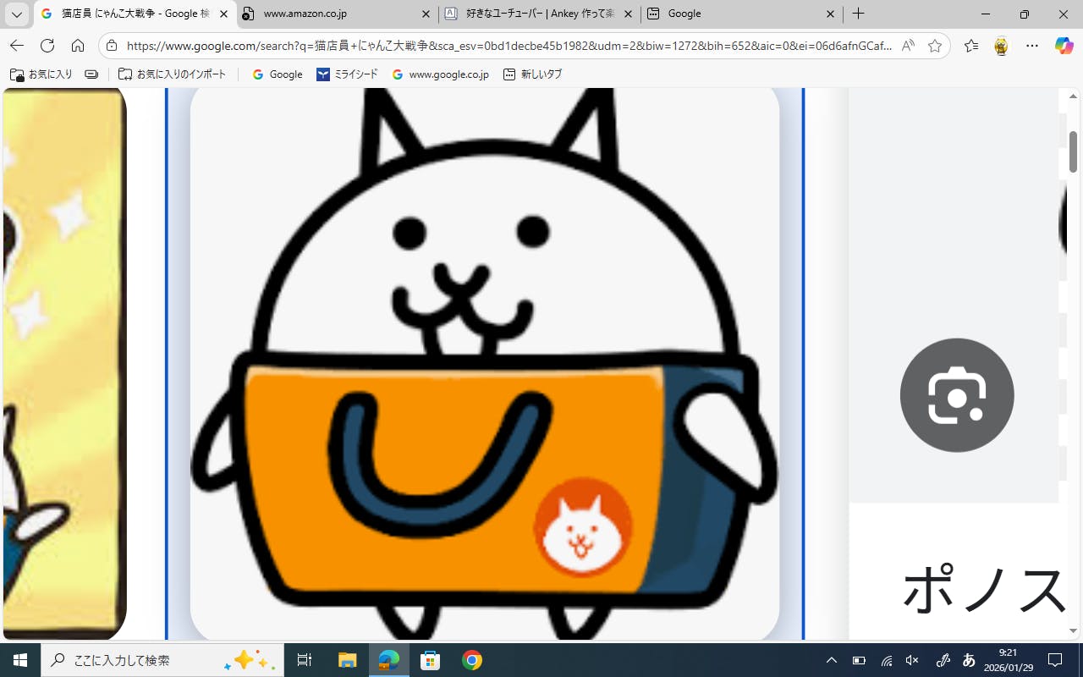Viewport: 1083px width, 677px height.
Task: Refresh the current page
Action: click(x=47, y=46)
